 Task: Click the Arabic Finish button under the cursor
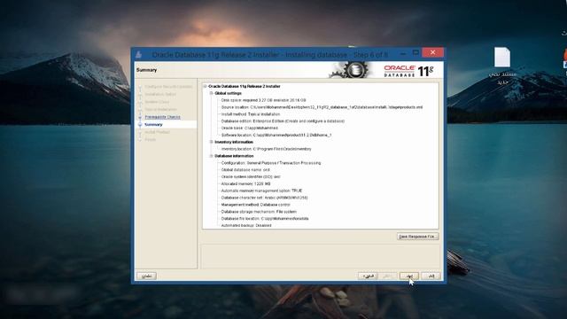click(409, 276)
